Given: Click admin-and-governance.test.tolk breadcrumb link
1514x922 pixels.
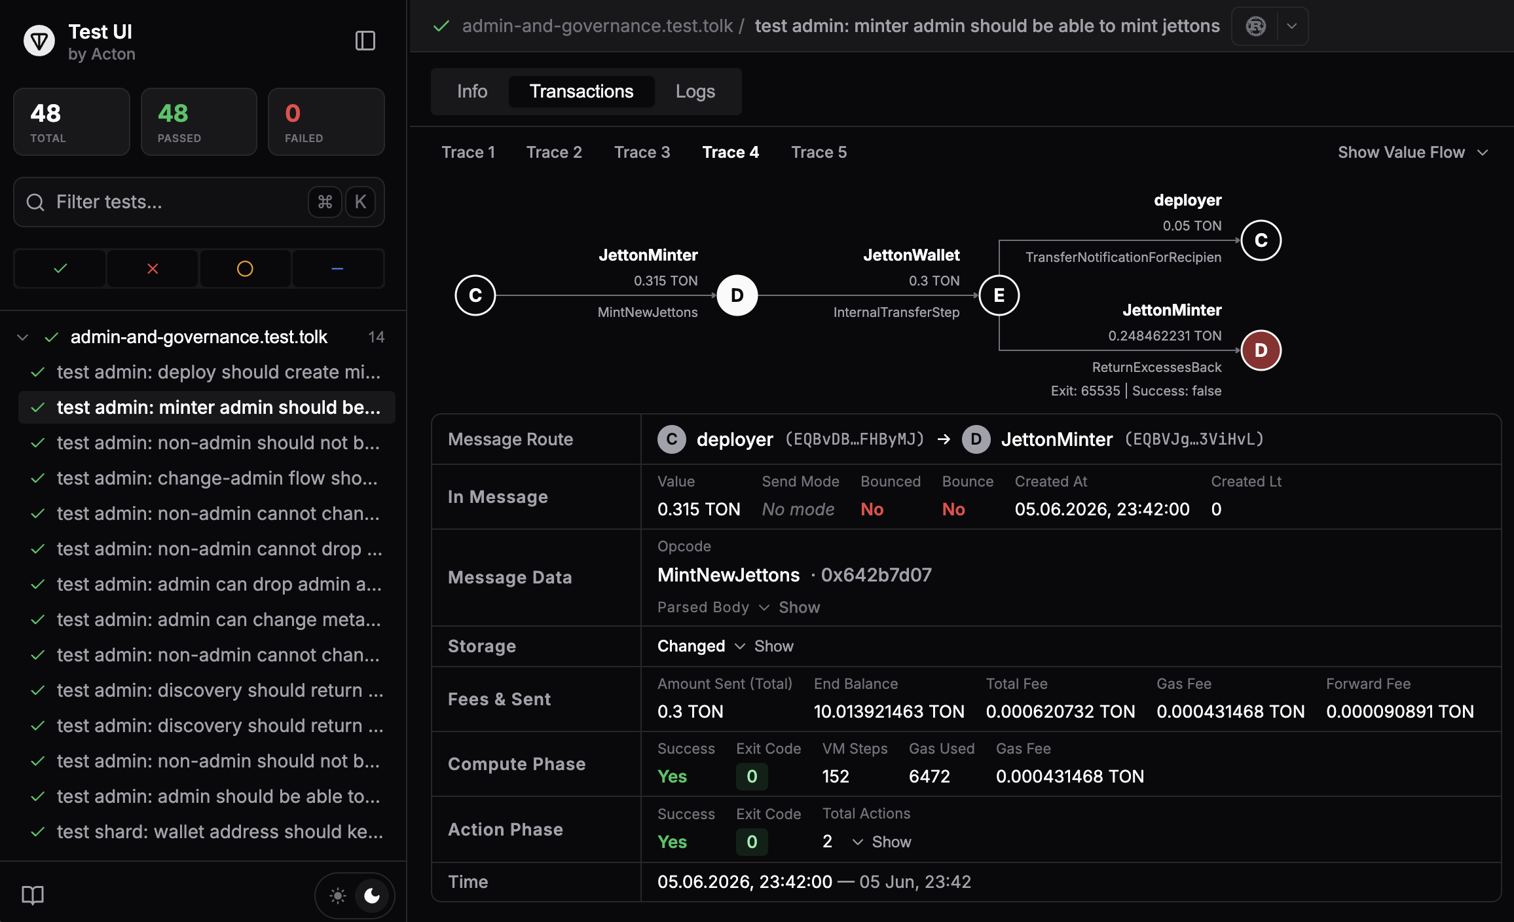Looking at the screenshot, I should tap(597, 26).
